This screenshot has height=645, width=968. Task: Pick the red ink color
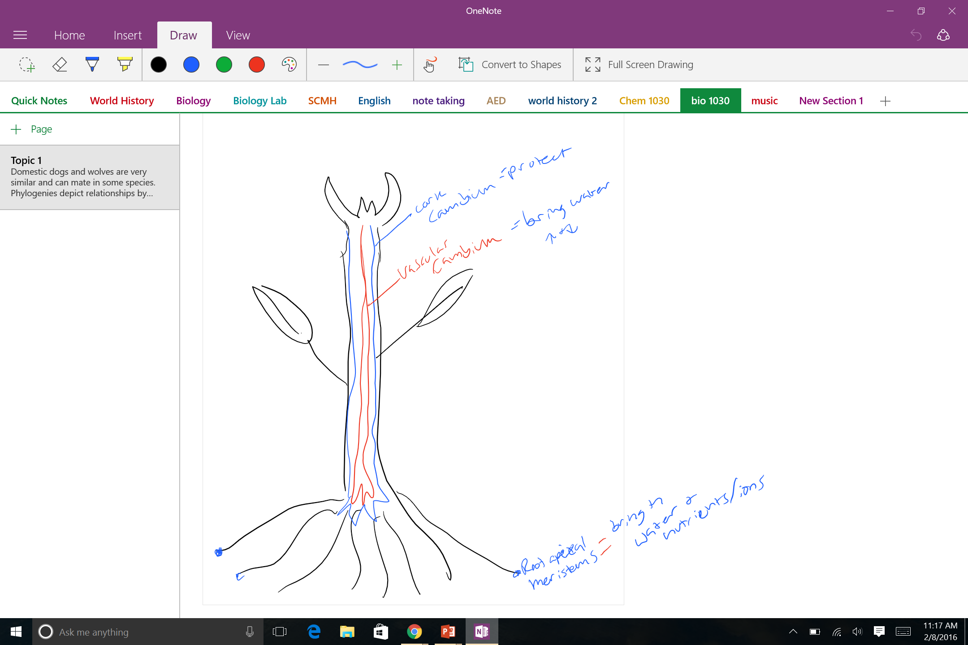point(256,64)
